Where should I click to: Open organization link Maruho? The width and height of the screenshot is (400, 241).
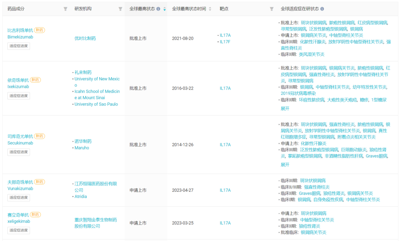click(x=81, y=148)
